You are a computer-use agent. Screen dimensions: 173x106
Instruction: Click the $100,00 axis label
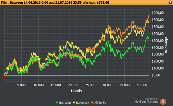(158, 68)
